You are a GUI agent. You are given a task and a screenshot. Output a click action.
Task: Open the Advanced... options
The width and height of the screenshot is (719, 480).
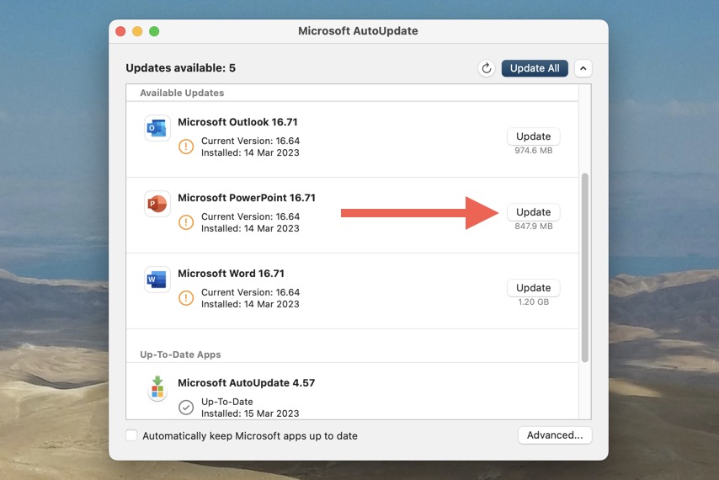tap(554, 435)
